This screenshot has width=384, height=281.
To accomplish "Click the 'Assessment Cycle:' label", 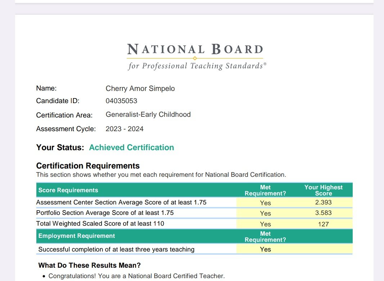I will click(x=66, y=129).
